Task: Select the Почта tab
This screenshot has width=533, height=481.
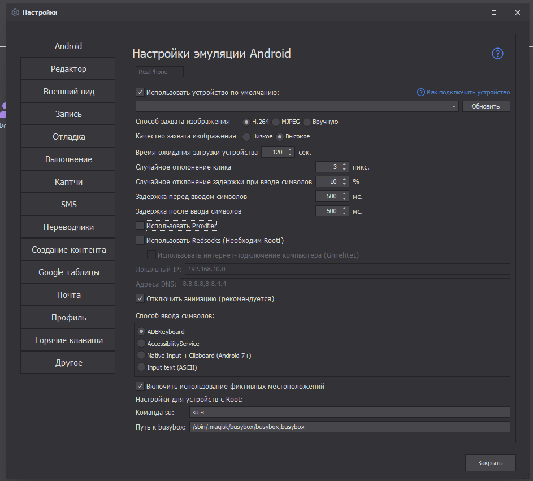Action: pyautogui.click(x=68, y=294)
